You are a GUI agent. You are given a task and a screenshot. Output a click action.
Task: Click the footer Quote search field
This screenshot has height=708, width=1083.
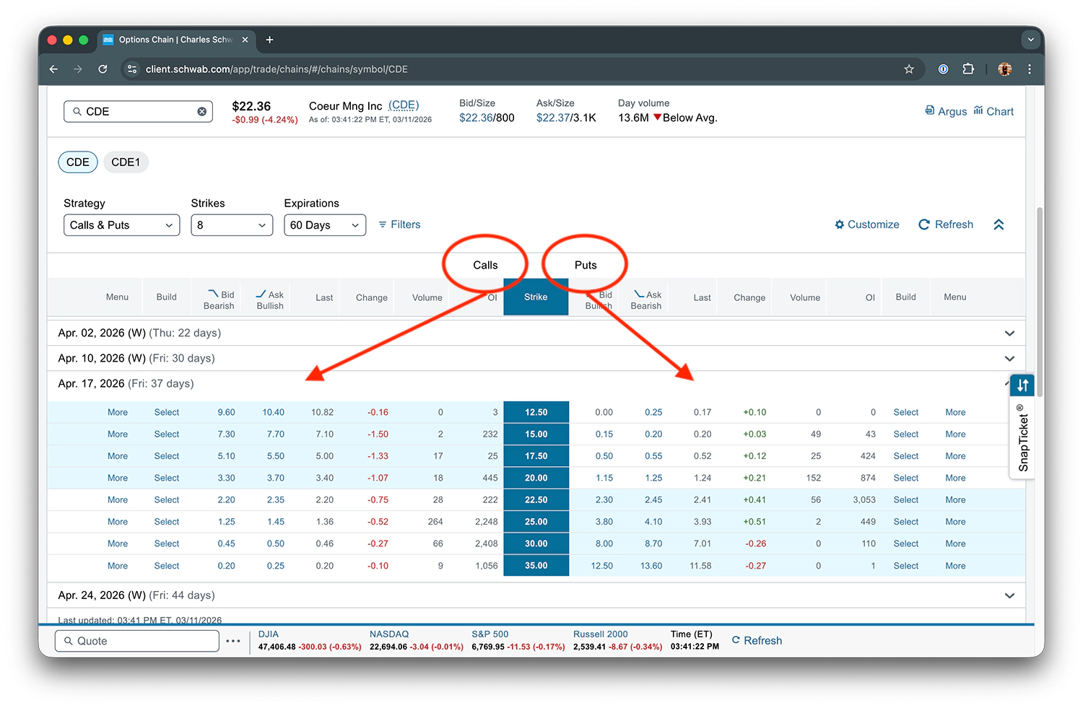tap(137, 641)
